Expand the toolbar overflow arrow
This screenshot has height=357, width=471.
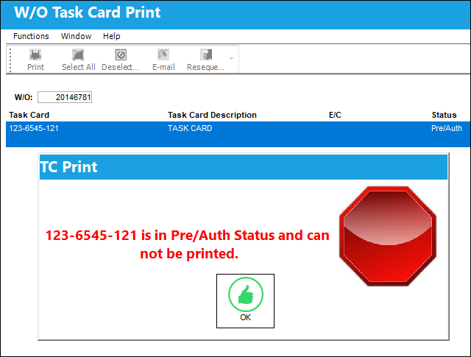(231, 58)
